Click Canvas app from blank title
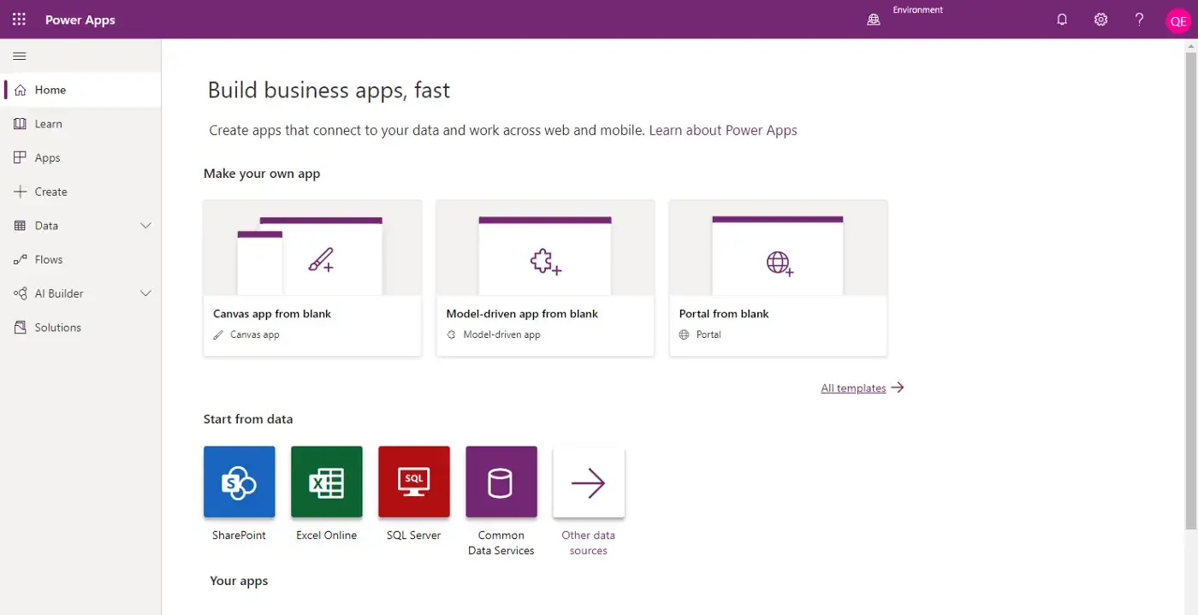Screen dimensions: 1198x615 272,314
